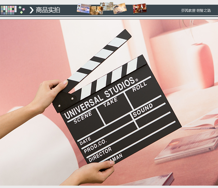Click the TAKE label on clapperboard
This screenshot has height=188, width=218.
pos(110,102)
